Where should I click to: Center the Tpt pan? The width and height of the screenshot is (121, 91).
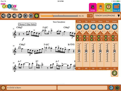pos(86,33)
